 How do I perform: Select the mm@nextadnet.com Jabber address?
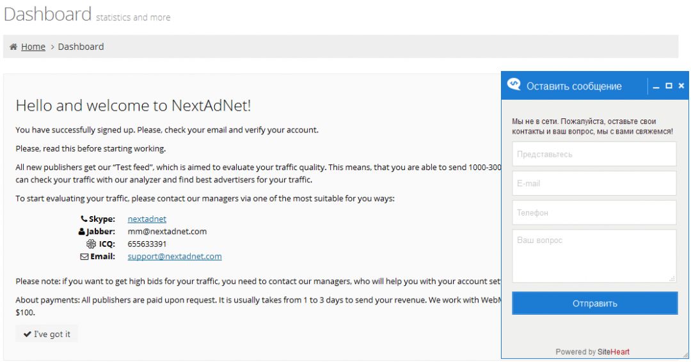coord(167,231)
